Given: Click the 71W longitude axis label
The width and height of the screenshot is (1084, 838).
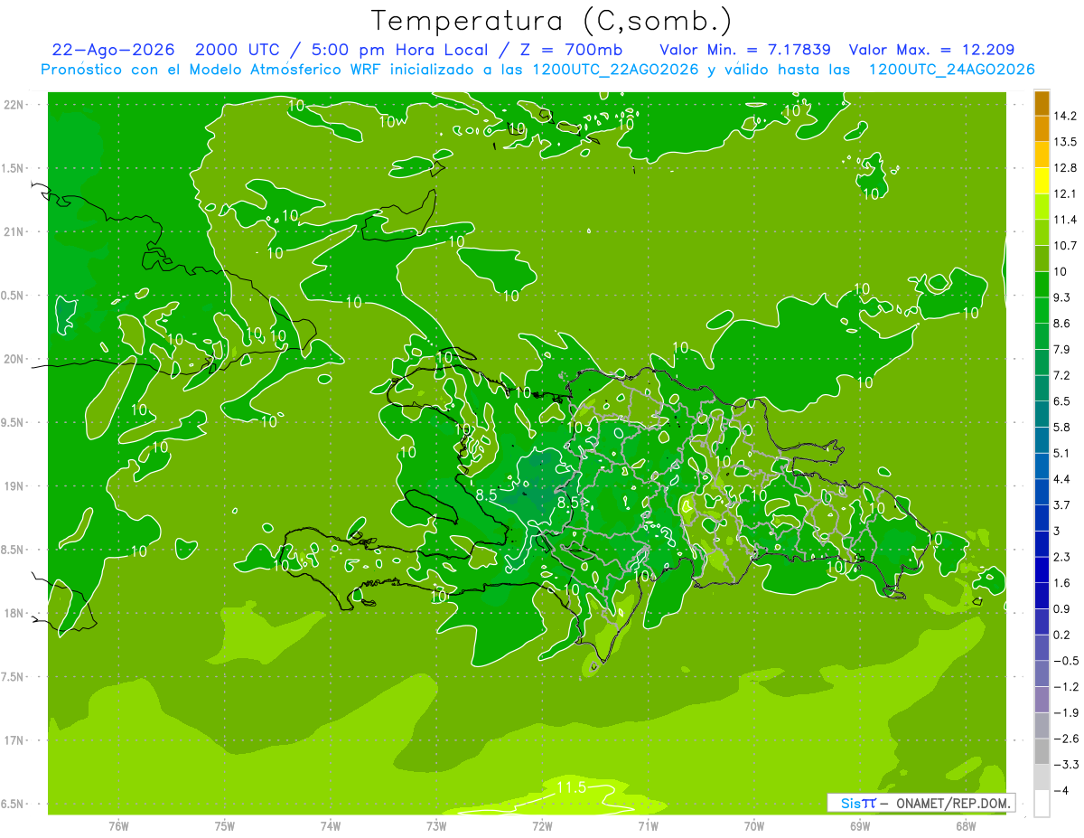Looking at the screenshot, I should click(x=648, y=826).
